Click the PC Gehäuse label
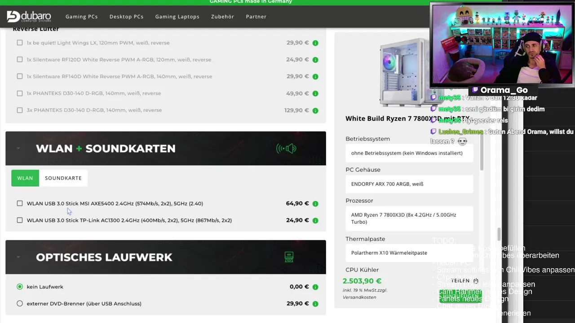 click(x=363, y=170)
